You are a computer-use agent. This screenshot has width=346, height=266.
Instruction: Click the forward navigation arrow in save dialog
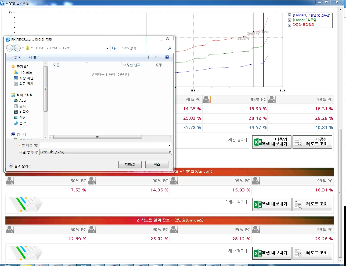[x=17, y=48]
